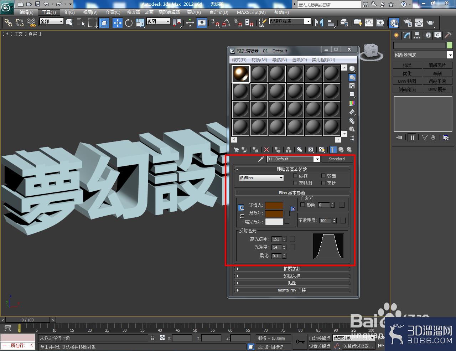Click the Set Key key icon
This screenshot has height=351, width=456.
(300, 342)
